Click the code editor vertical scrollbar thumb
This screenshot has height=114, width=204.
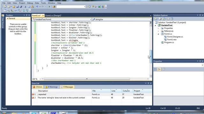(151, 56)
